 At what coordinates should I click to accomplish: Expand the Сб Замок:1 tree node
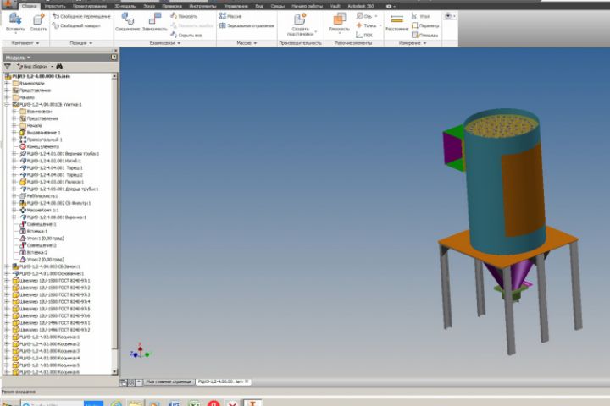pos(7,266)
